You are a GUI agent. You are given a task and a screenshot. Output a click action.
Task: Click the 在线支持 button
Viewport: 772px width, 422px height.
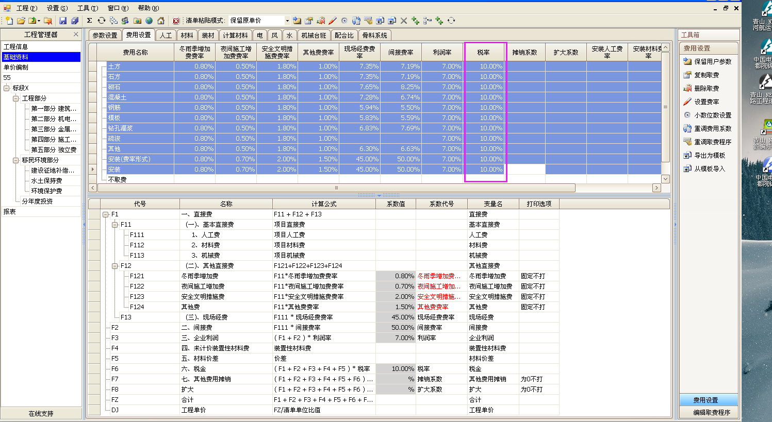coord(41,413)
